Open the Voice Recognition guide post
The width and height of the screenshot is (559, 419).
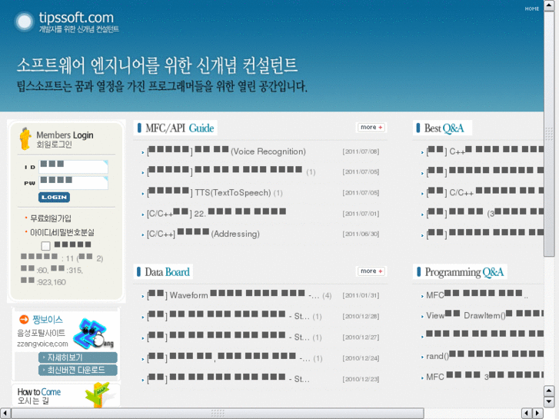coord(226,151)
